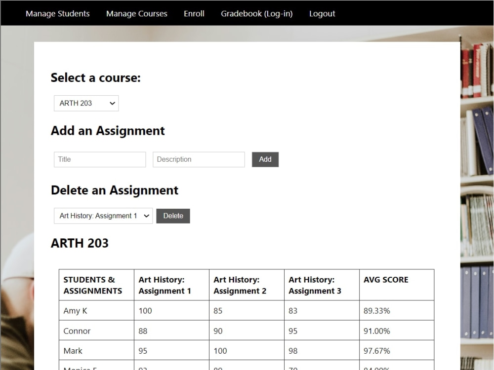This screenshot has width=494, height=370.
Task: Click Mark's average 97.67%
Action: 397,350
